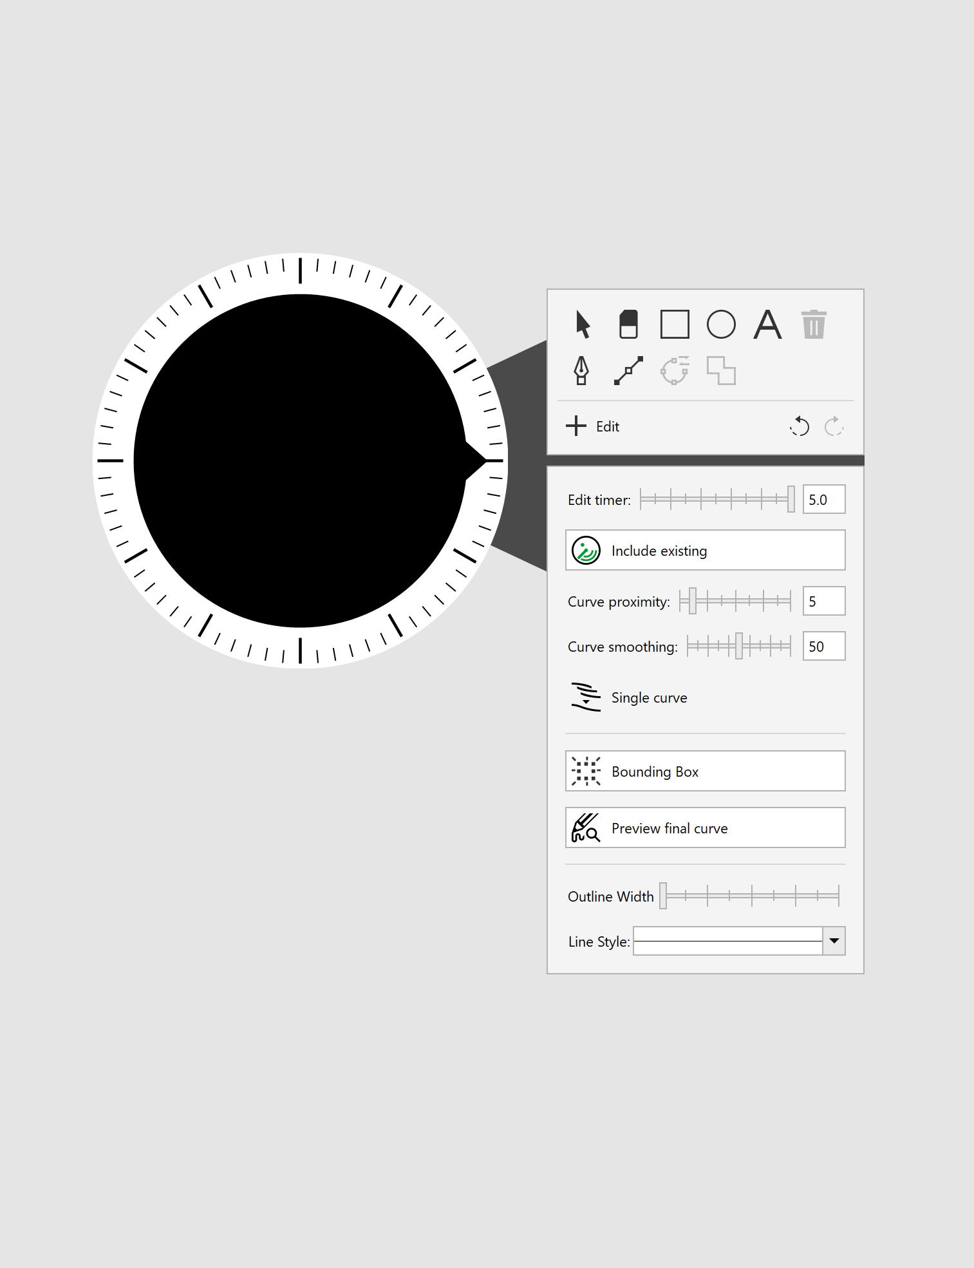Viewport: 974px width, 1268px height.
Task: Choose the Rectangle tool
Action: [675, 324]
